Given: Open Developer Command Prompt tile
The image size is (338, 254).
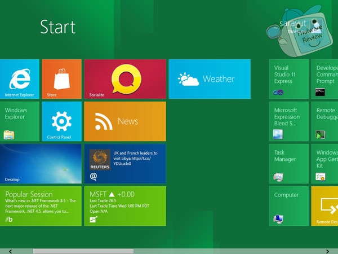Looking at the screenshot, I should click(x=324, y=79).
